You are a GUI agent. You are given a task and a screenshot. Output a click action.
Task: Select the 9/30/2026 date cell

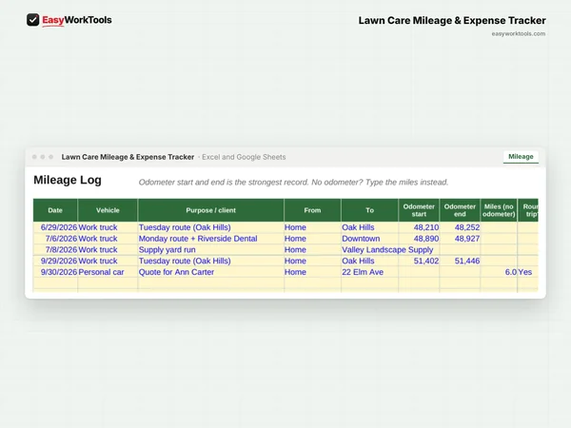[x=55, y=272]
